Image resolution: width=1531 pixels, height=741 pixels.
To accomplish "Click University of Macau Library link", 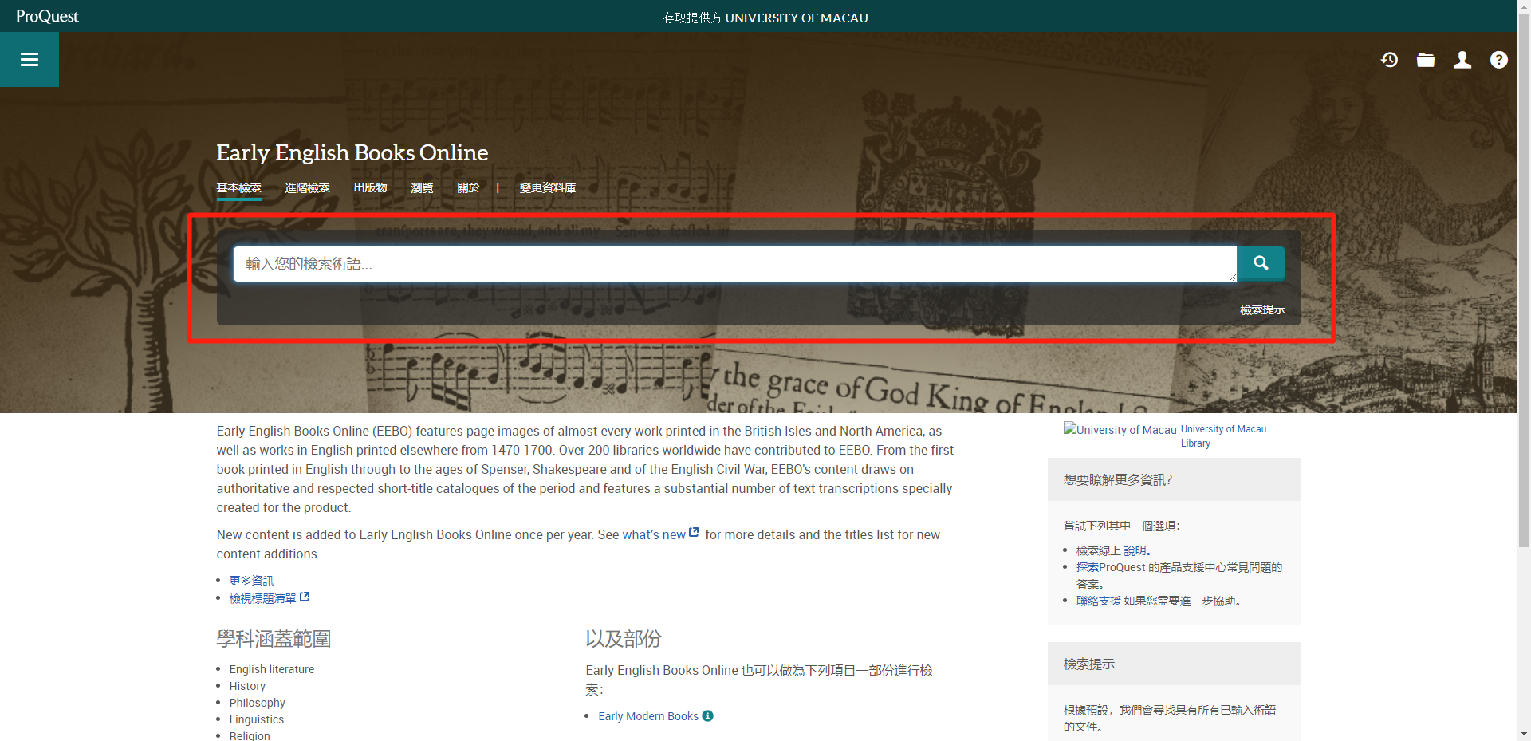I will [1223, 436].
